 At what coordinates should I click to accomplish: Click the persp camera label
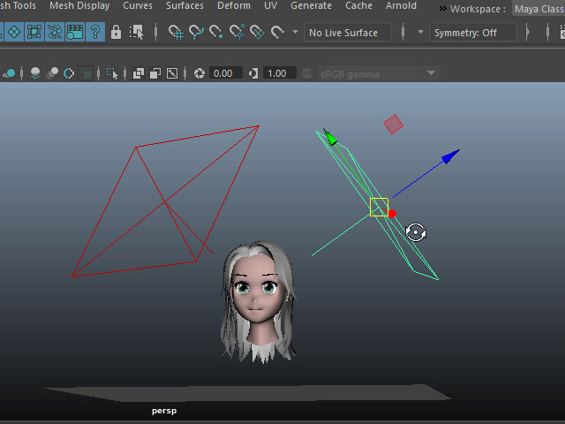pos(164,411)
